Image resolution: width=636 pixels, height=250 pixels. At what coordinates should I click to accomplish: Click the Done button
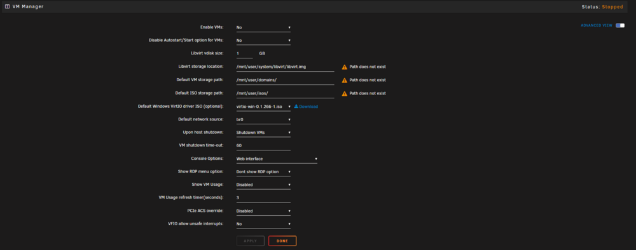pos(282,240)
